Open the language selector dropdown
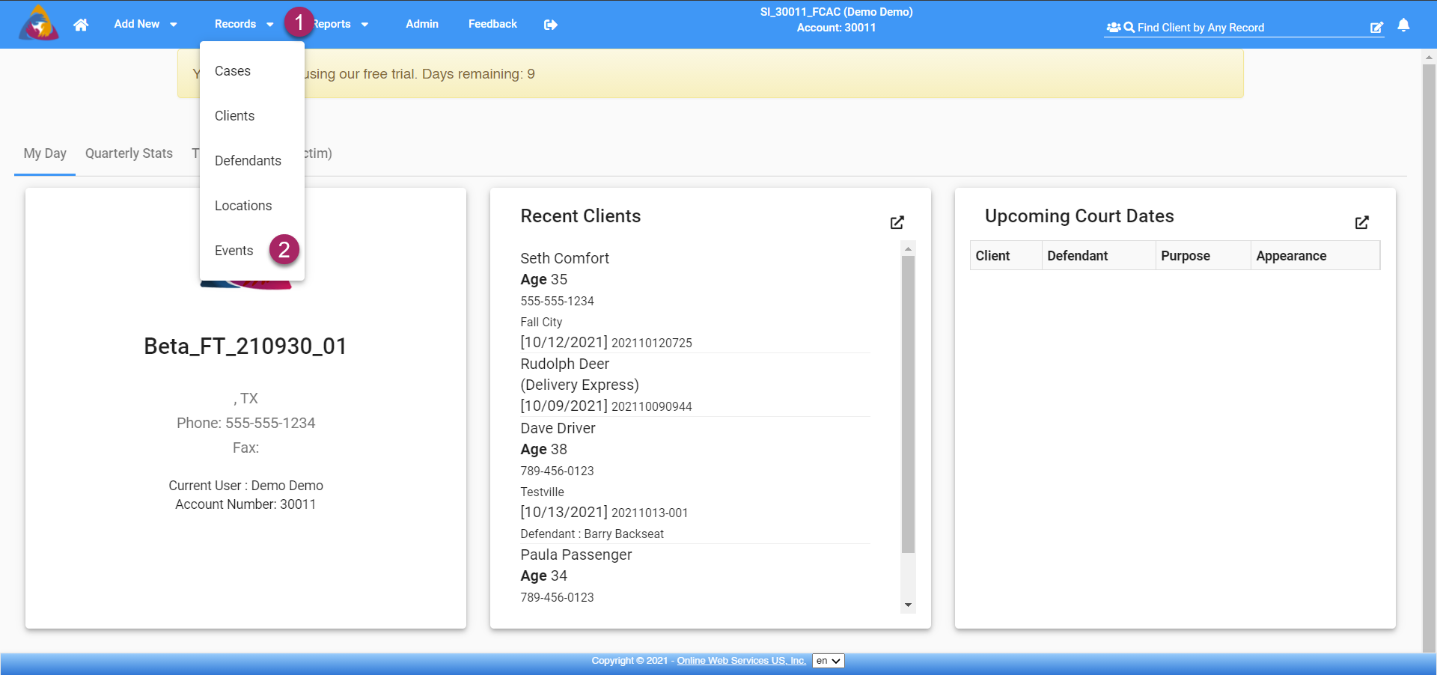The width and height of the screenshot is (1437, 675). point(829,661)
